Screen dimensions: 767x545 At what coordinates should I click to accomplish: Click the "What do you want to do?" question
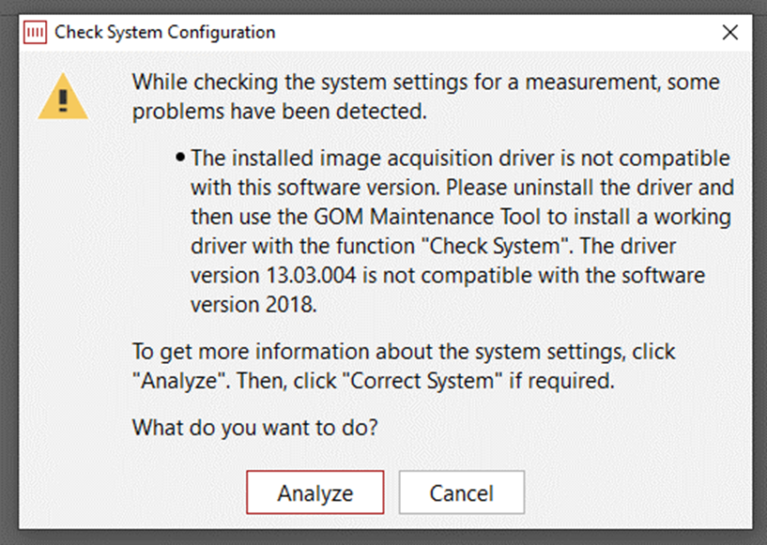tap(254, 428)
